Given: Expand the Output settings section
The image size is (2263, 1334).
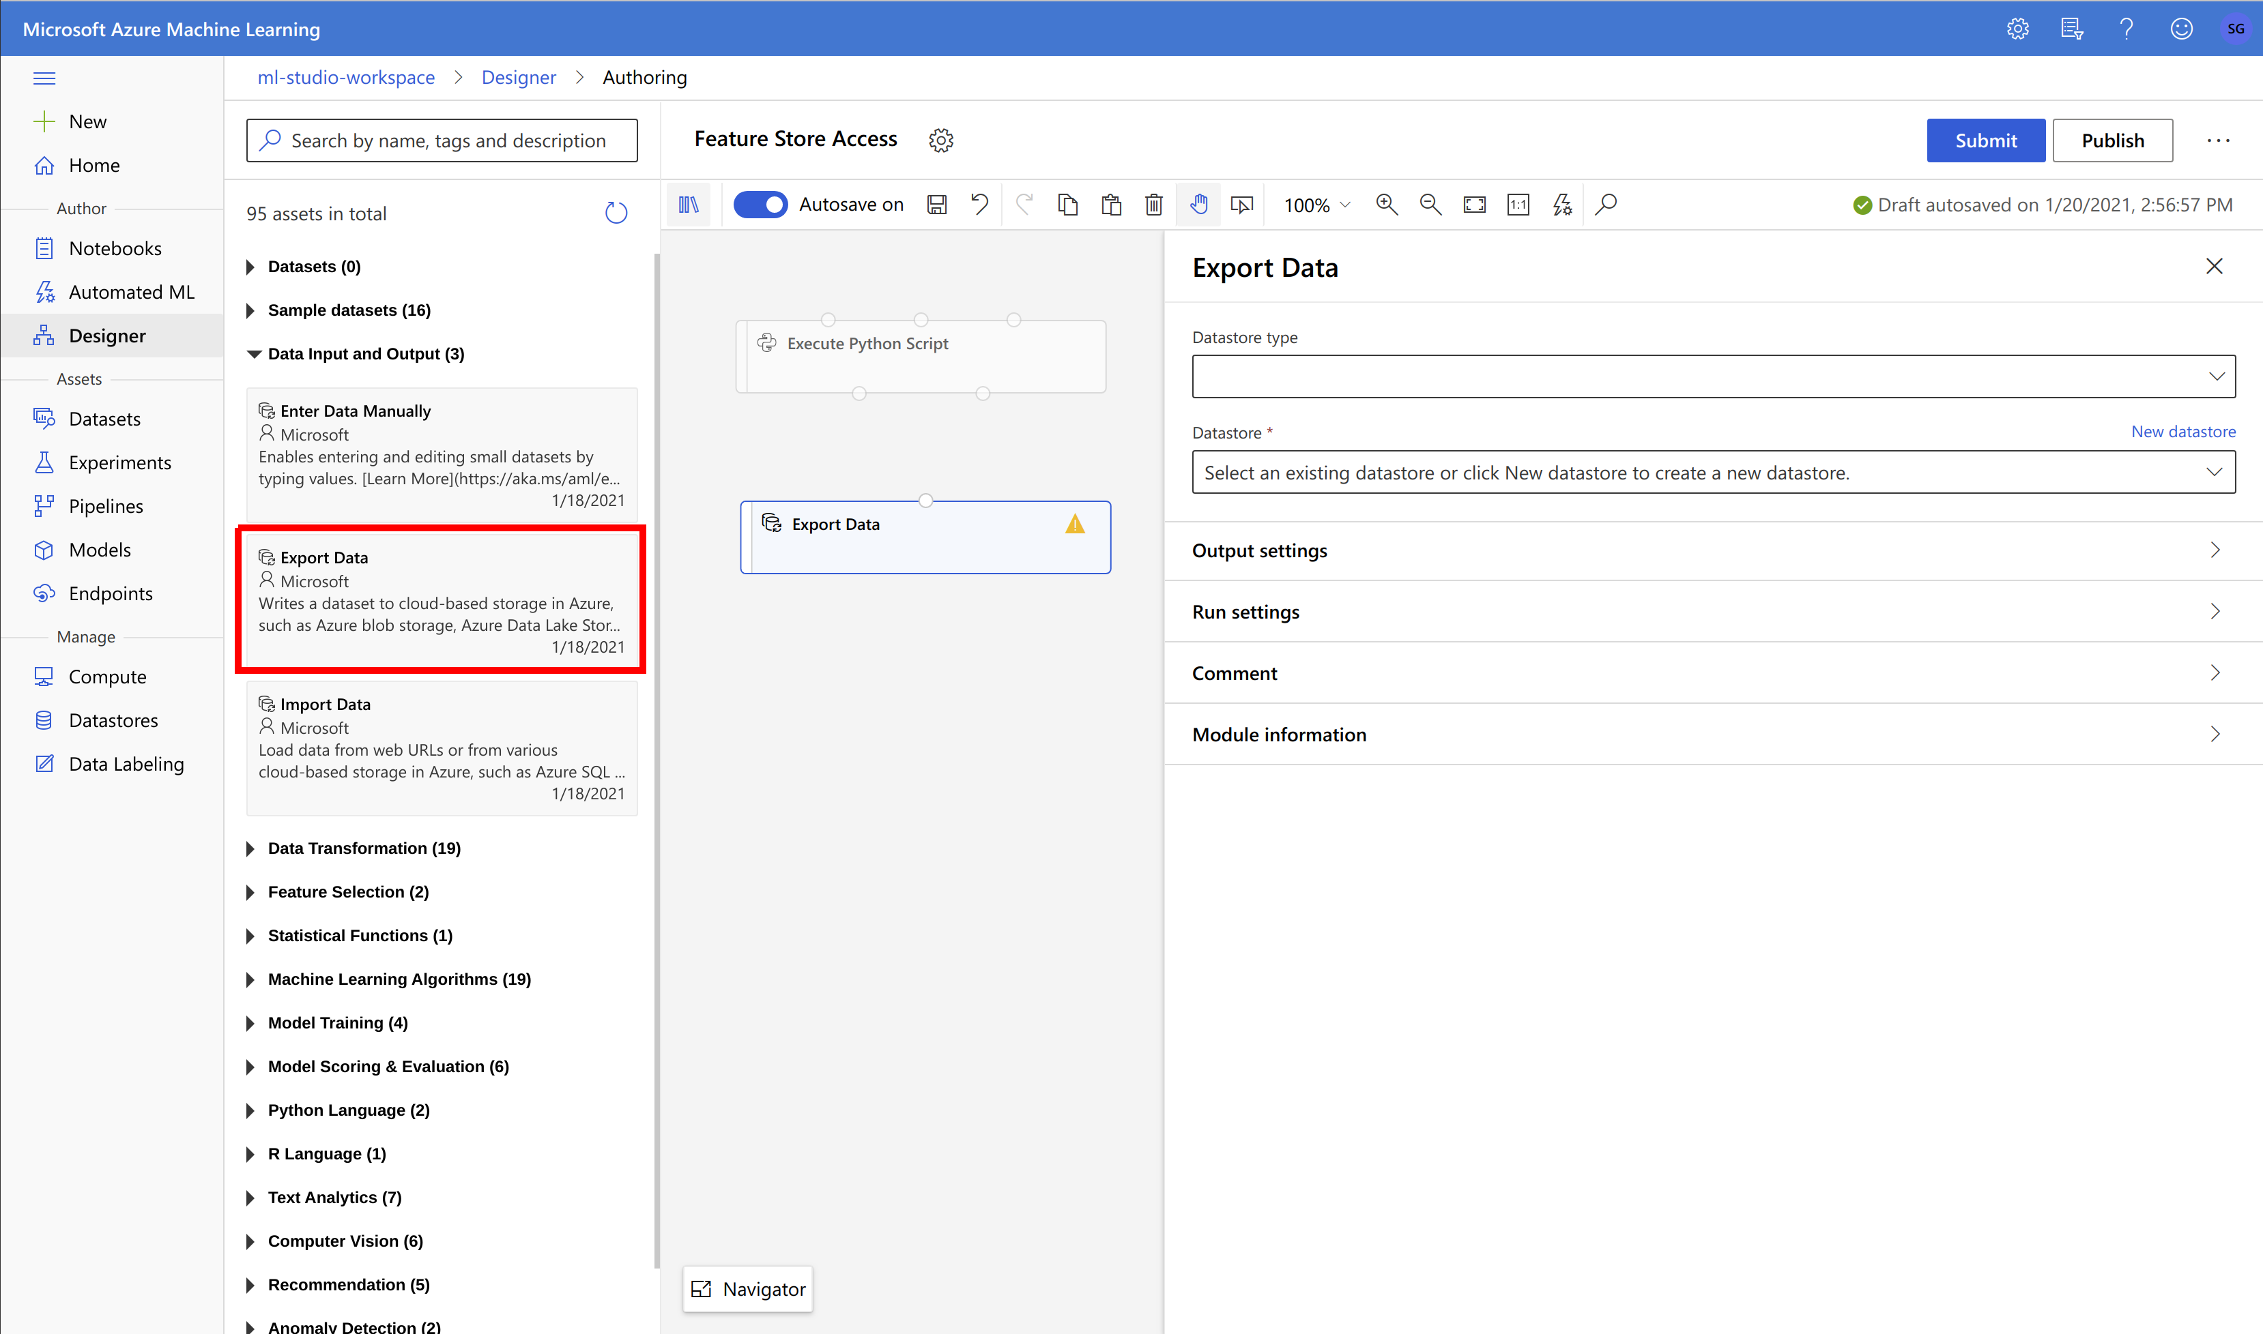Looking at the screenshot, I should pyautogui.click(x=1712, y=551).
